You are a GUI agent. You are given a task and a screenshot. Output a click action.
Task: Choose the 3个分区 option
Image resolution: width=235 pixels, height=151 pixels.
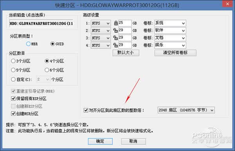pos(13,61)
